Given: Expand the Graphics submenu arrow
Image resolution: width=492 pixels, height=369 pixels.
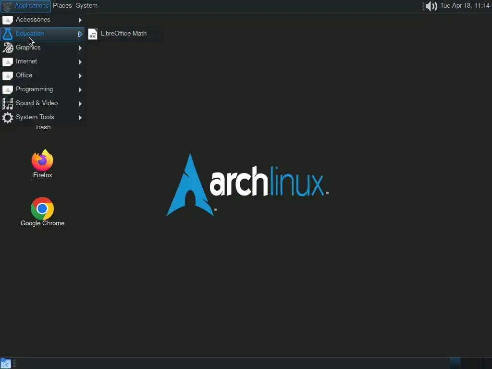Looking at the screenshot, I should tap(80, 48).
